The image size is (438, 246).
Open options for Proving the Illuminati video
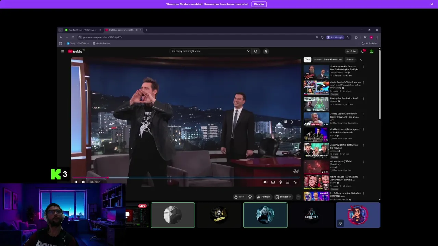coord(363,99)
